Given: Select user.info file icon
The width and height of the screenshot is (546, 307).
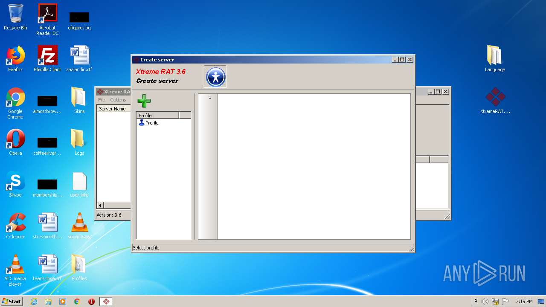Looking at the screenshot, I should click(79, 184).
